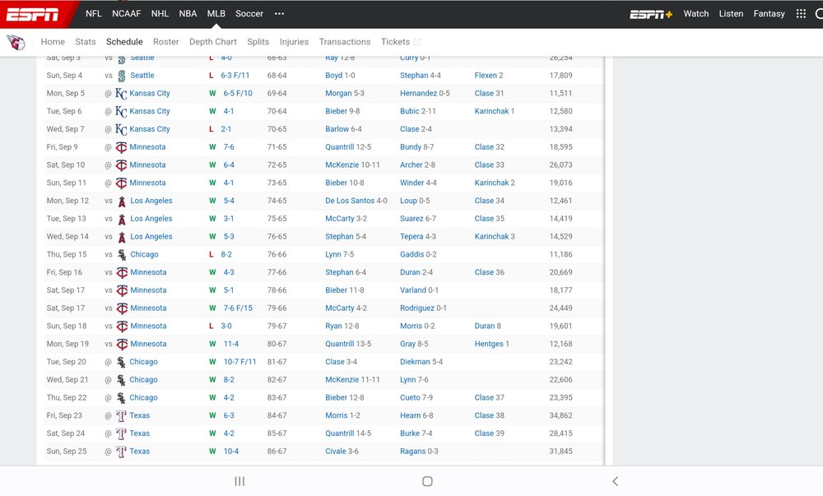Image resolution: width=823 pixels, height=496 pixels.
Task: Click the Watch link in the header
Action: (696, 14)
